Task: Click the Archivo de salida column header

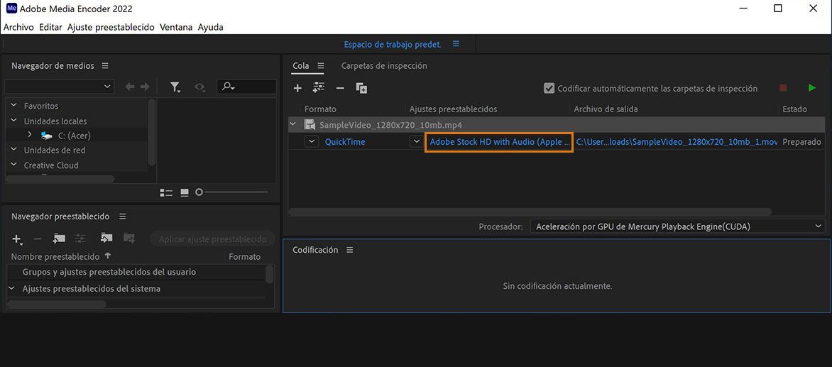Action: coord(606,109)
